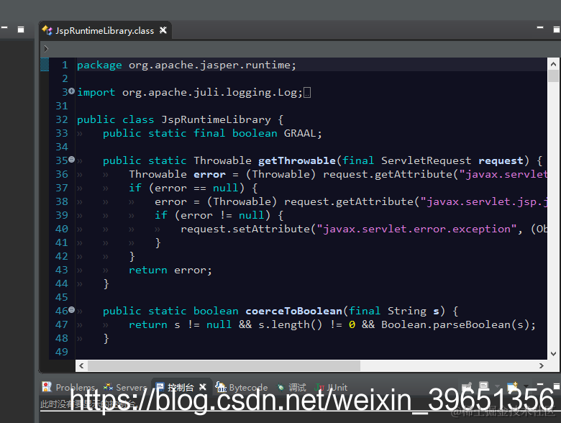Image resolution: width=561 pixels, height=423 pixels.
Task: Click the open console toolbar icon
Action: 513,386
